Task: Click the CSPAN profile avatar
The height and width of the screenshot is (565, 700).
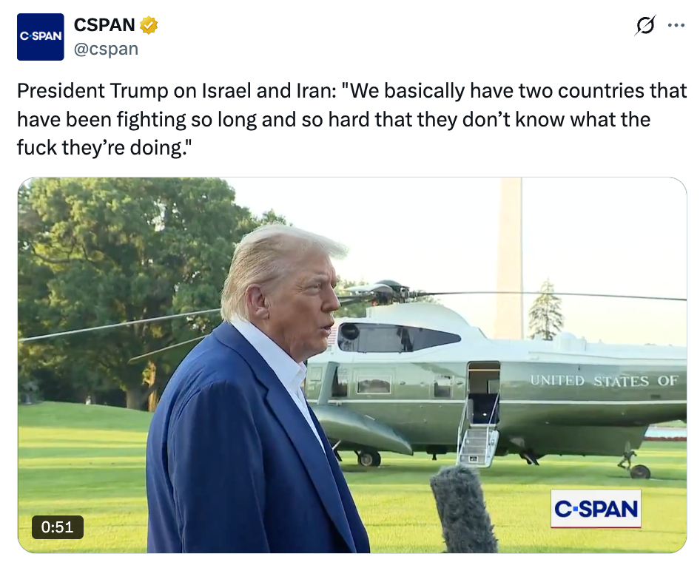Action: [x=40, y=36]
